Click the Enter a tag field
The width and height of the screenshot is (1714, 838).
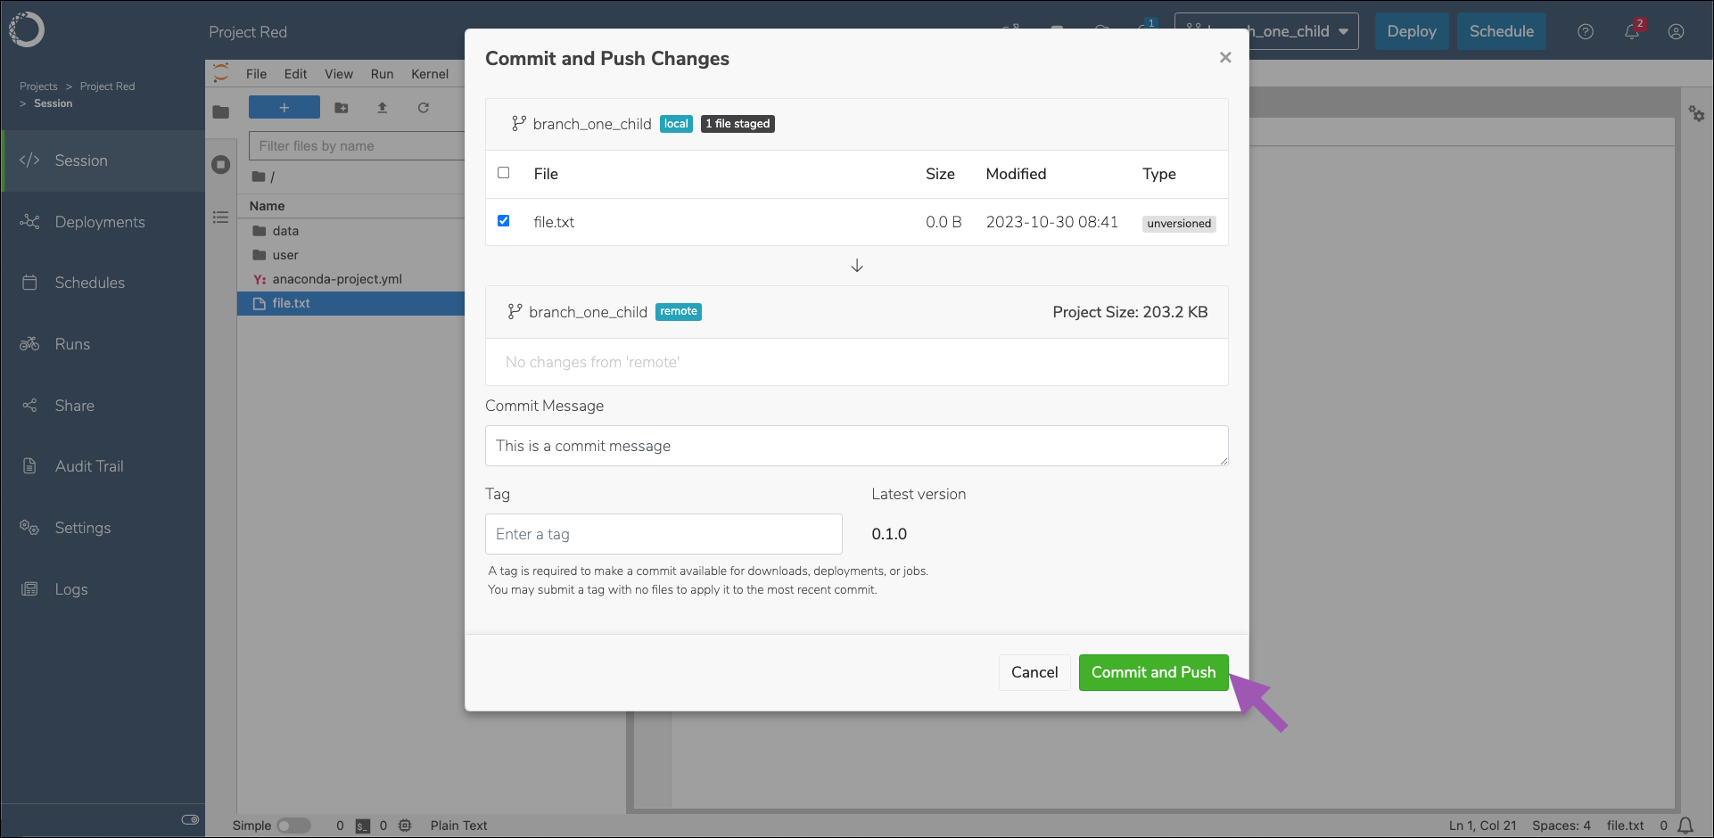[663, 534]
